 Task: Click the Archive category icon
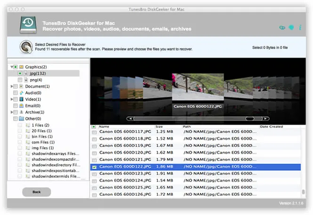[21, 112]
